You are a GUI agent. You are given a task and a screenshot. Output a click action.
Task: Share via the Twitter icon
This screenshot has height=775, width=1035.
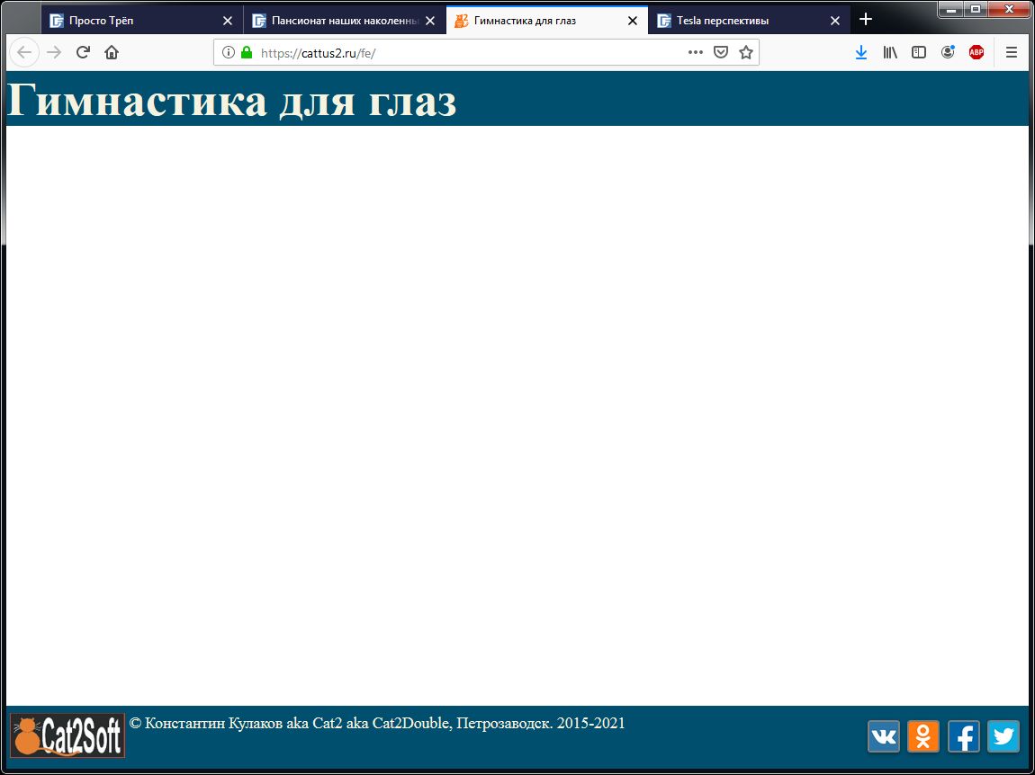[x=1003, y=736]
